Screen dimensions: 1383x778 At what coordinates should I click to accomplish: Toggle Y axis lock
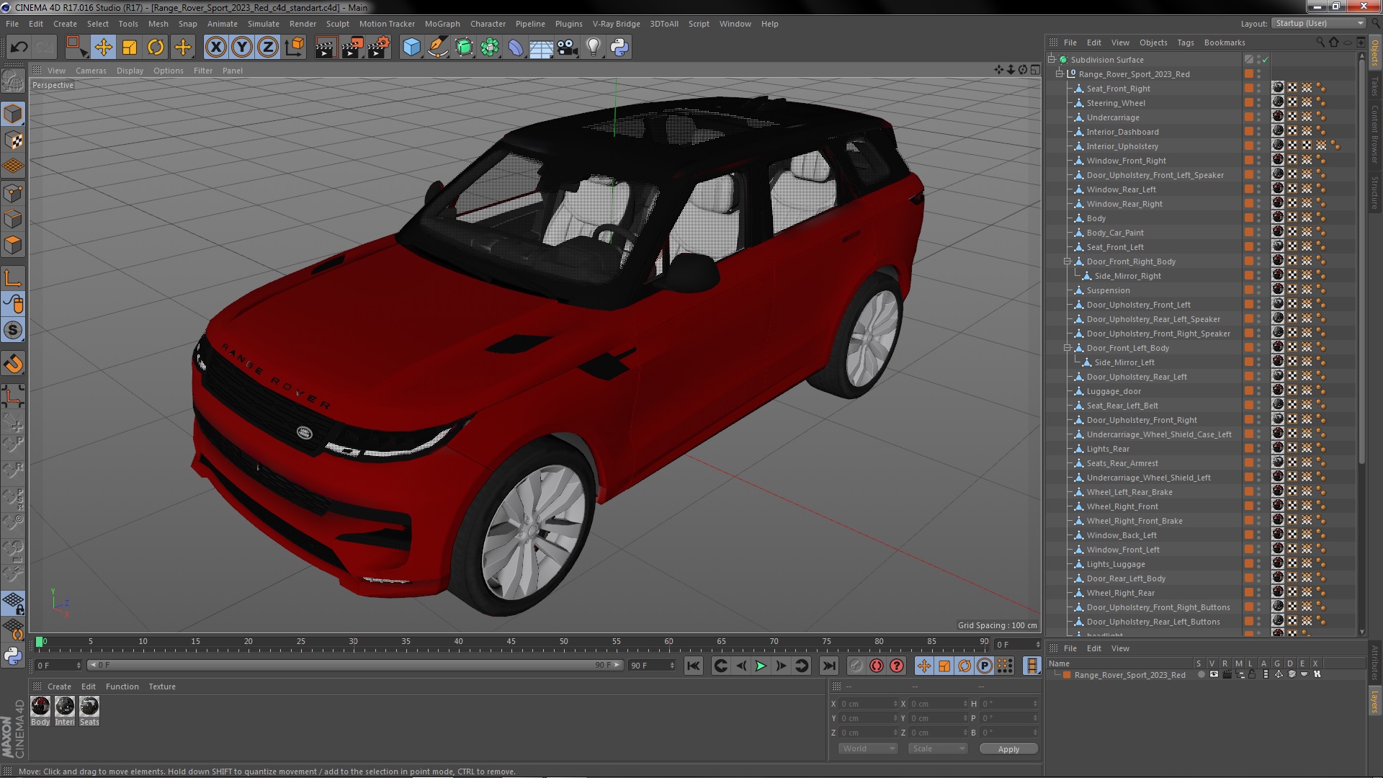(242, 48)
